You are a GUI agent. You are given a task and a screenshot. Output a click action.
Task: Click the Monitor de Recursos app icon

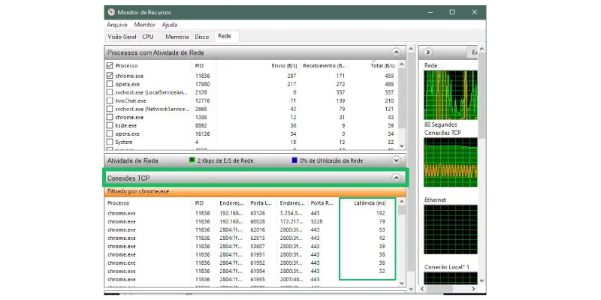click(x=112, y=12)
